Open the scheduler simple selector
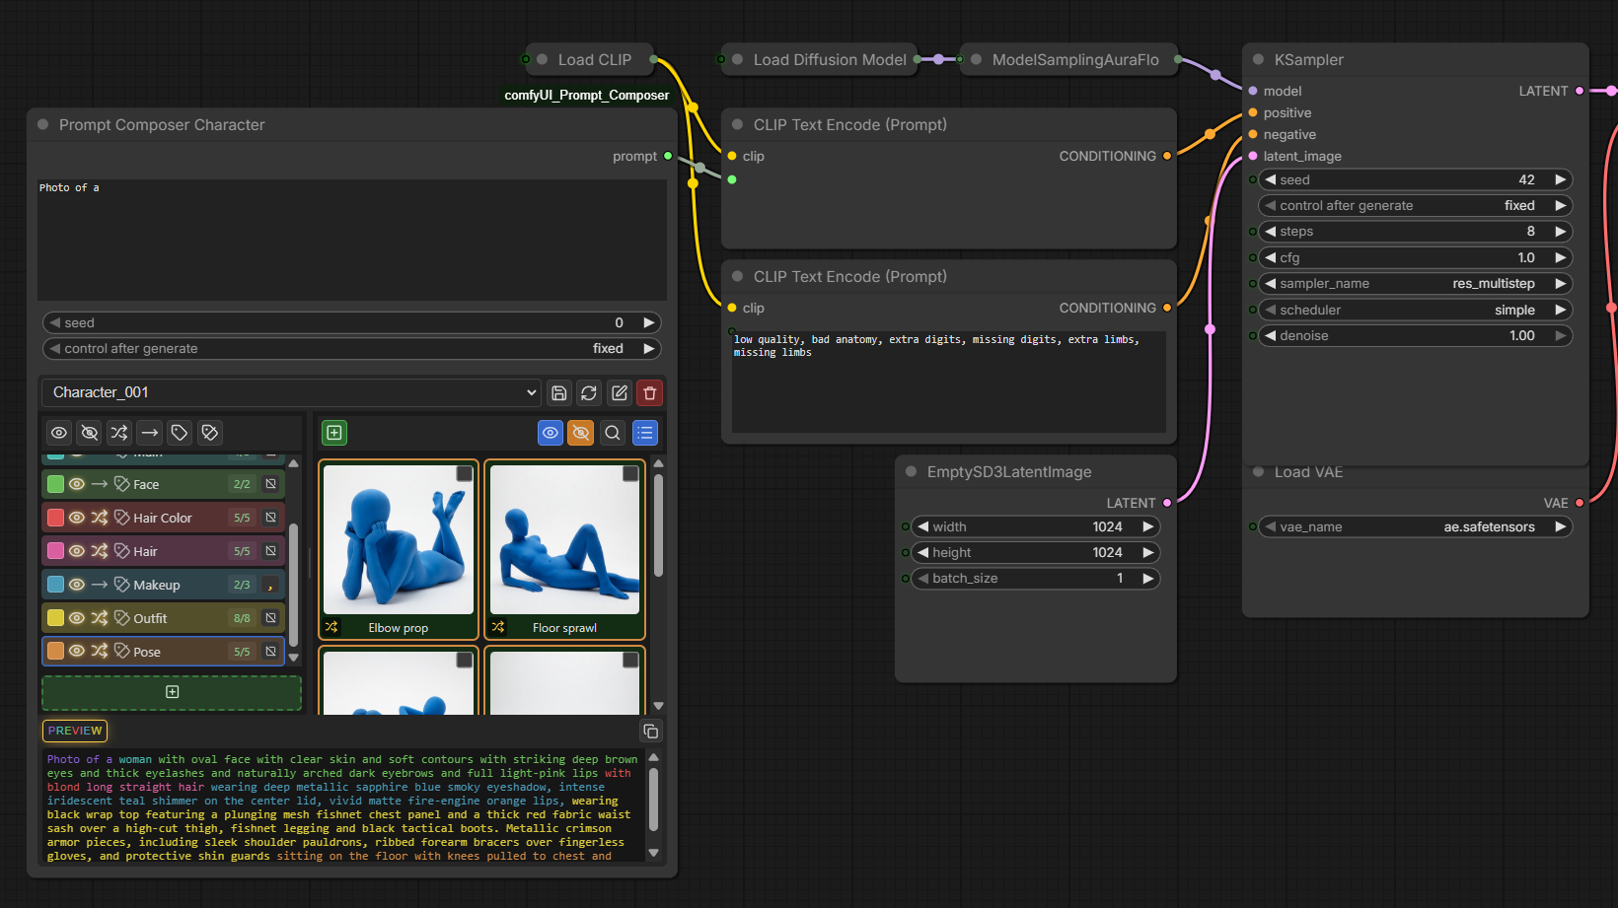Image resolution: width=1618 pixels, height=908 pixels. click(x=1415, y=310)
